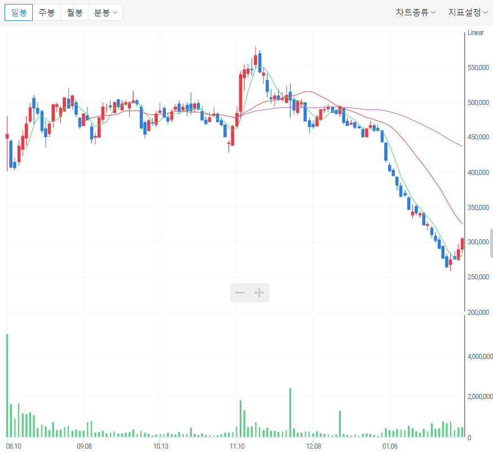This screenshot has height=452, width=493.
Task: Click the 250,000 price axis label
Action: point(478,277)
